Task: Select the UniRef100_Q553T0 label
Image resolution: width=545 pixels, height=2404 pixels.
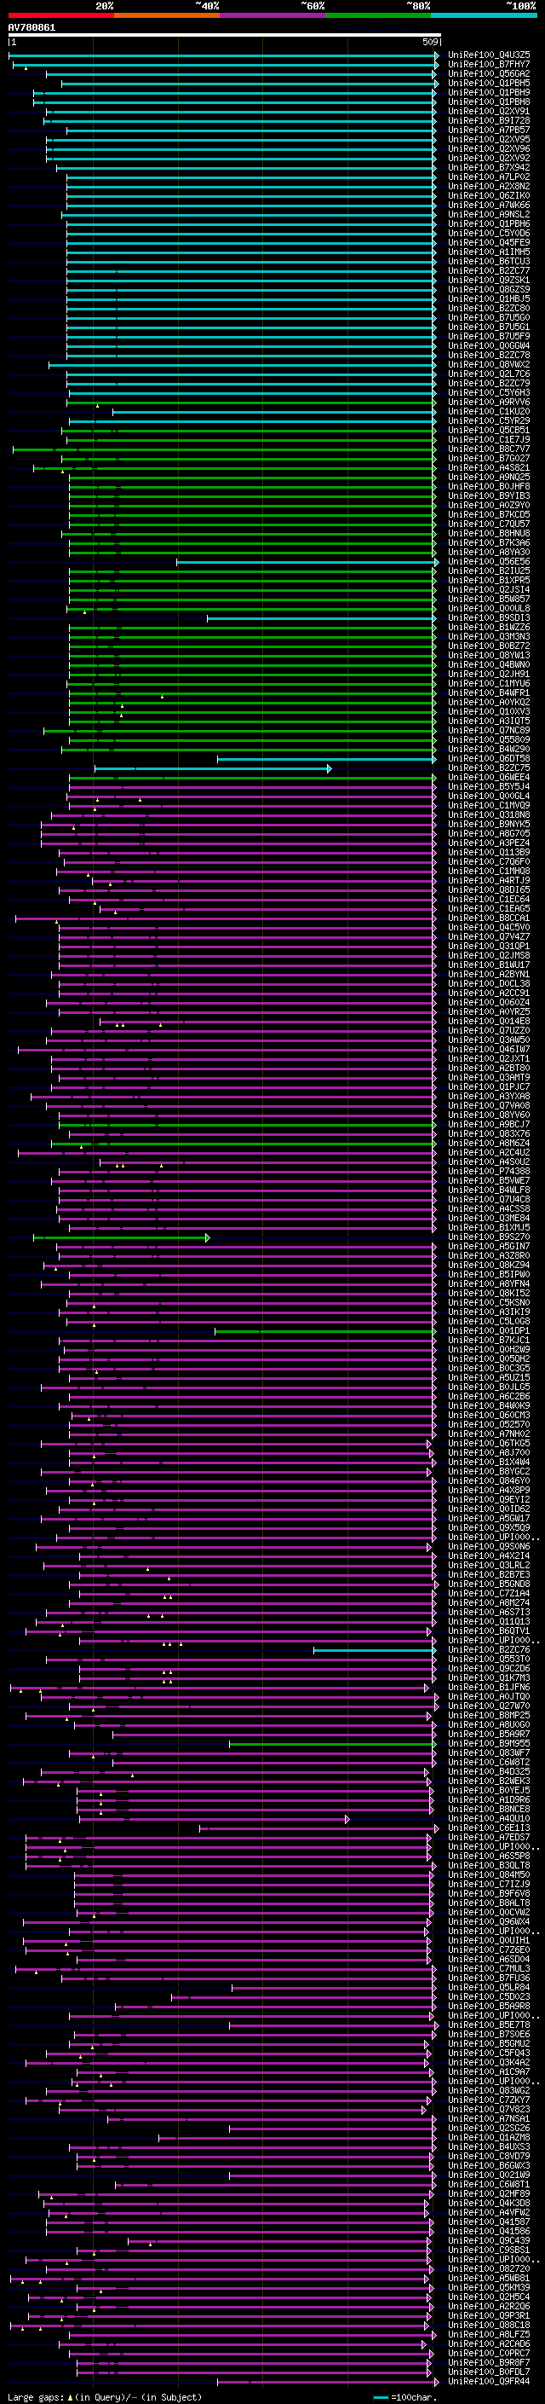Action: coord(489,1660)
